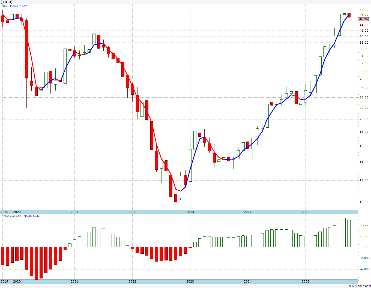
Task: Click 2021 on the price chart timeline
Action: point(74,212)
